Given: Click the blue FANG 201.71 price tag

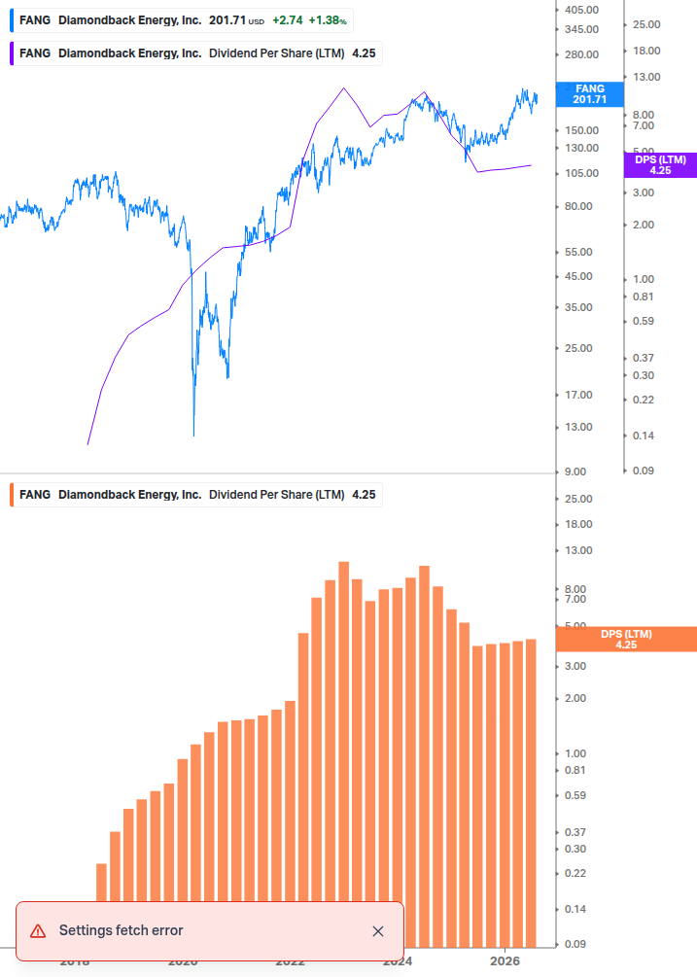Looking at the screenshot, I should (x=589, y=94).
